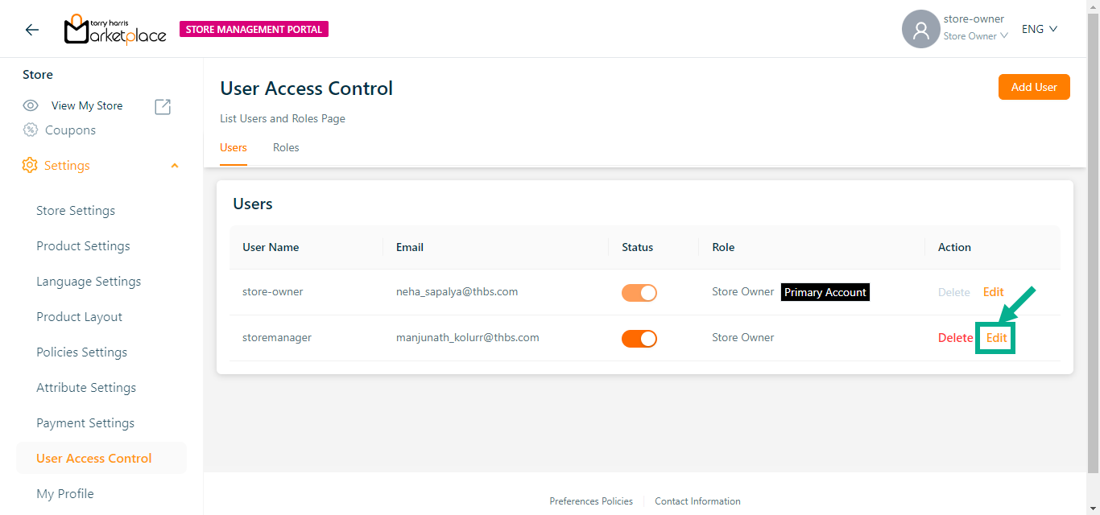The height and width of the screenshot is (515, 1100).
Task: Click the back arrow icon
Action: (x=31, y=30)
